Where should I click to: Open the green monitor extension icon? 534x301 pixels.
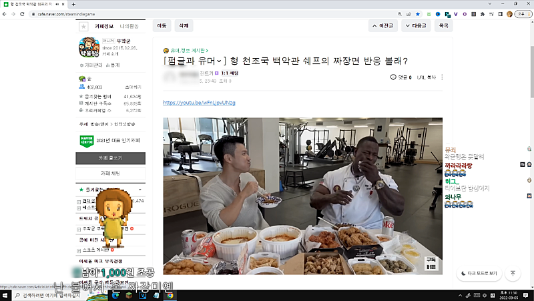coord(429,14)
